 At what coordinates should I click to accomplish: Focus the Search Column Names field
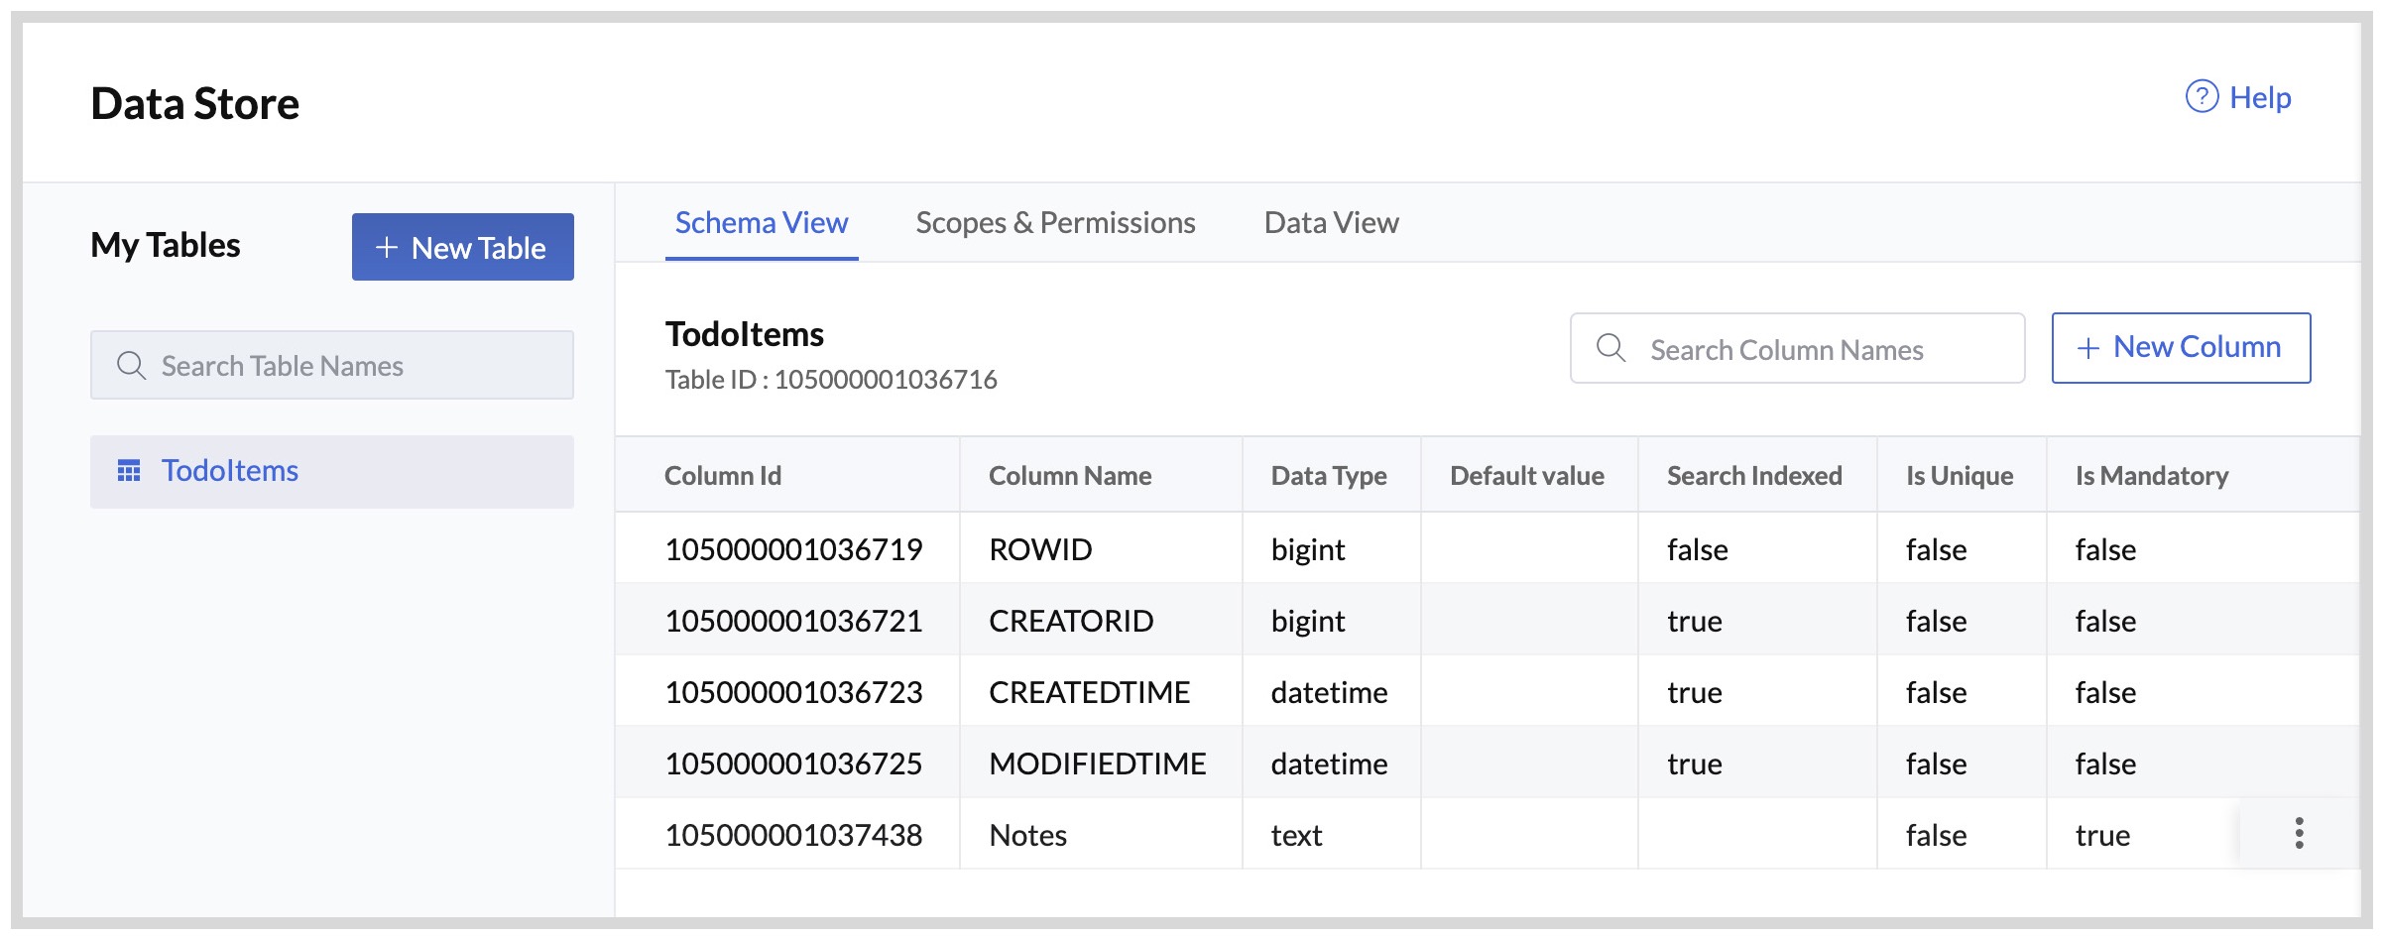(1797, 348)
